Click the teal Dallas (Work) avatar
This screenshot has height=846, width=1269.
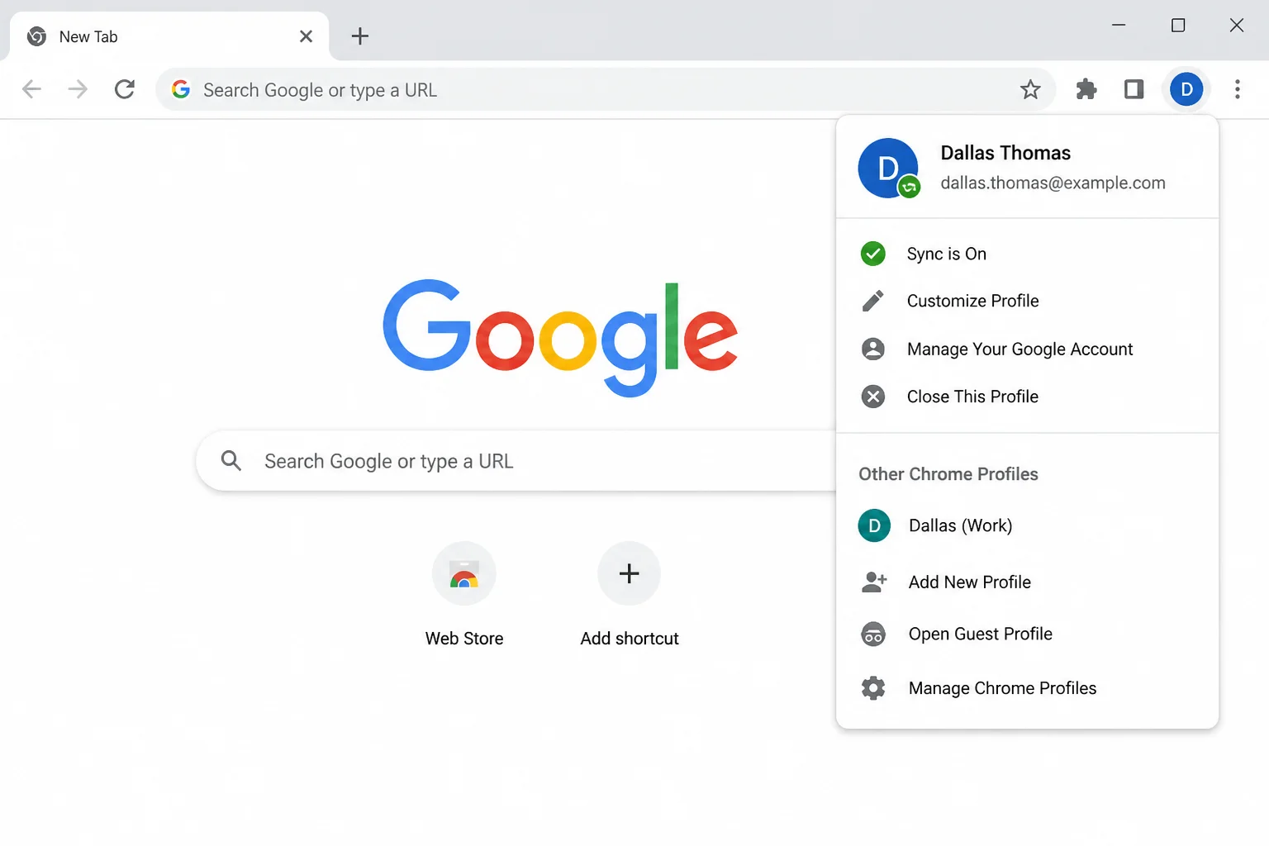[x=874, y=525]
